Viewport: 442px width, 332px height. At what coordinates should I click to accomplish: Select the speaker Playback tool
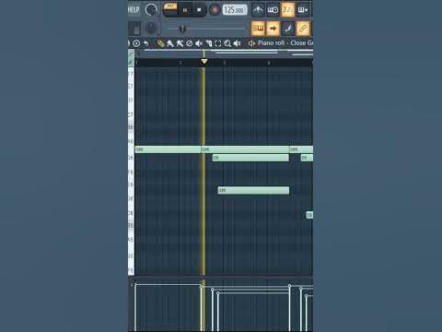pos(237,43)
